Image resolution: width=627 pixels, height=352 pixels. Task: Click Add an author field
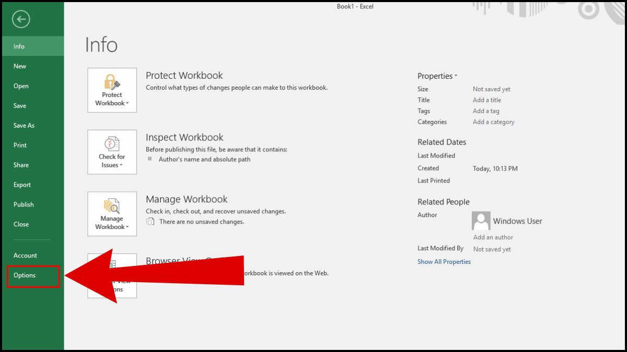[493, 237]
